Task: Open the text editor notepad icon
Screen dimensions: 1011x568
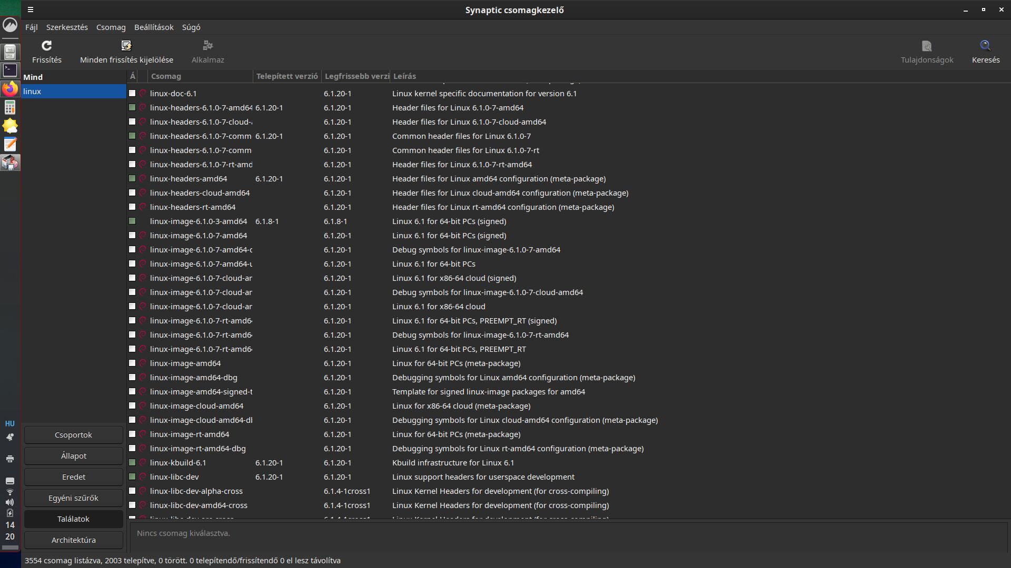Action: pos(10,144)
